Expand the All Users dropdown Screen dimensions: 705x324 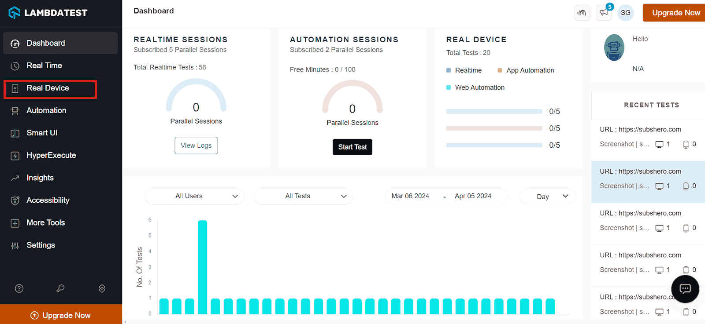194,196
